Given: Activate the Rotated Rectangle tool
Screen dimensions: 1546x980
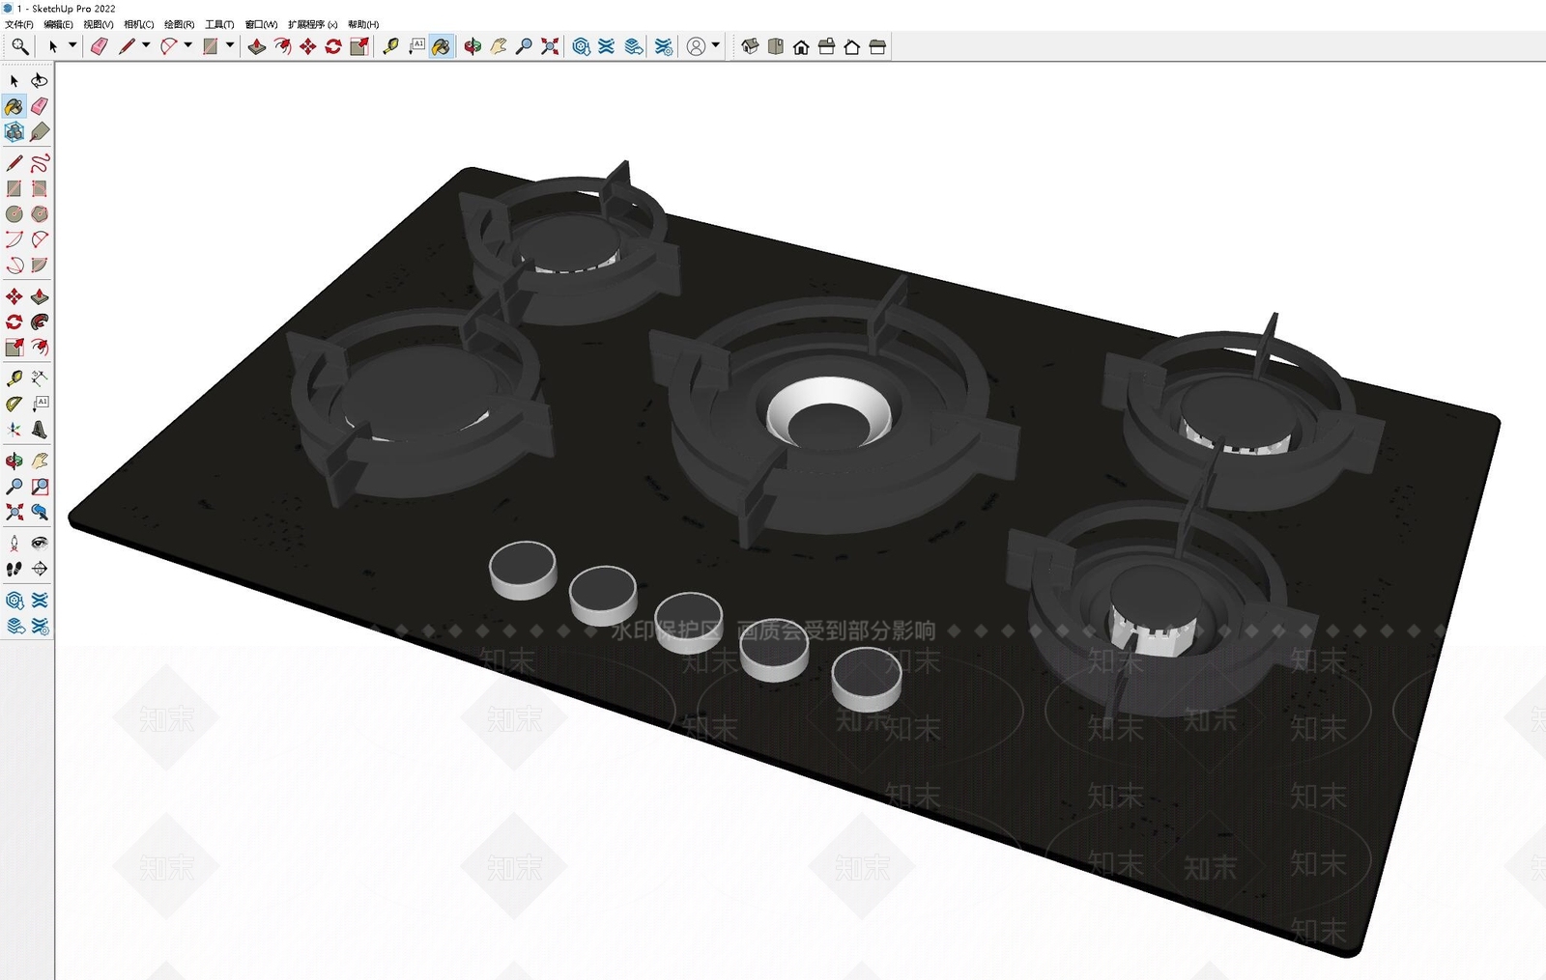Looking at the screenshot, I should (40, 189).
